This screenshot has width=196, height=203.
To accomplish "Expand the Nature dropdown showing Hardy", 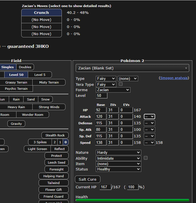I will [x=118, y=152].
